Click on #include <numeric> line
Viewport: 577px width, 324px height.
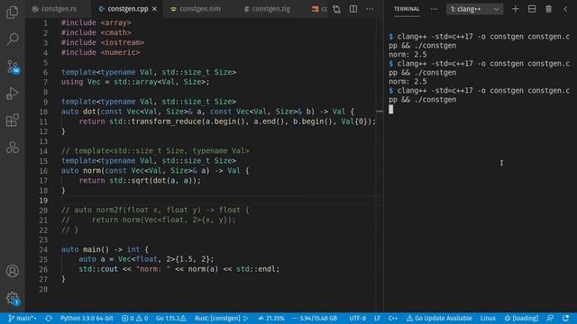point(100,52)
